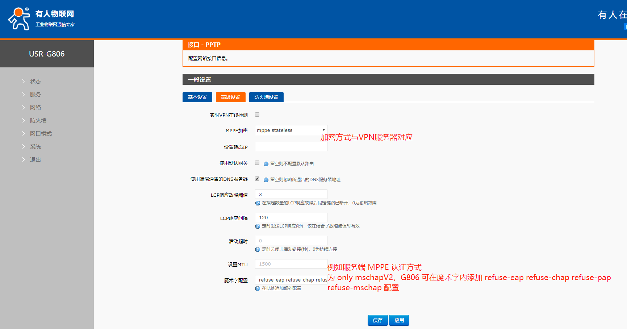Image resolution: width=627 pixels, height=329 pixels.
Task: Click the 魔术字配置 text field
Action: (x=291, y=280)
